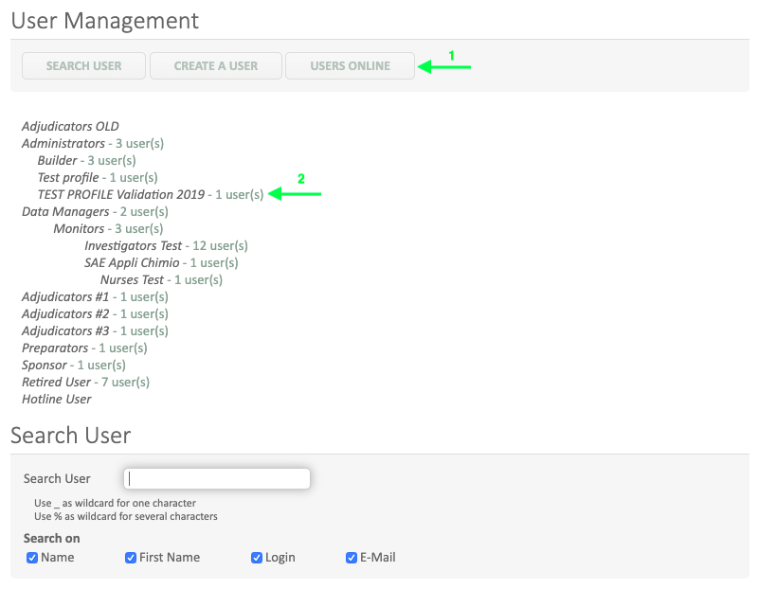Viewport: 758px width, 589px height.
Task: Open the Adjudicators #2 profile
Action: tap(63, 313)
